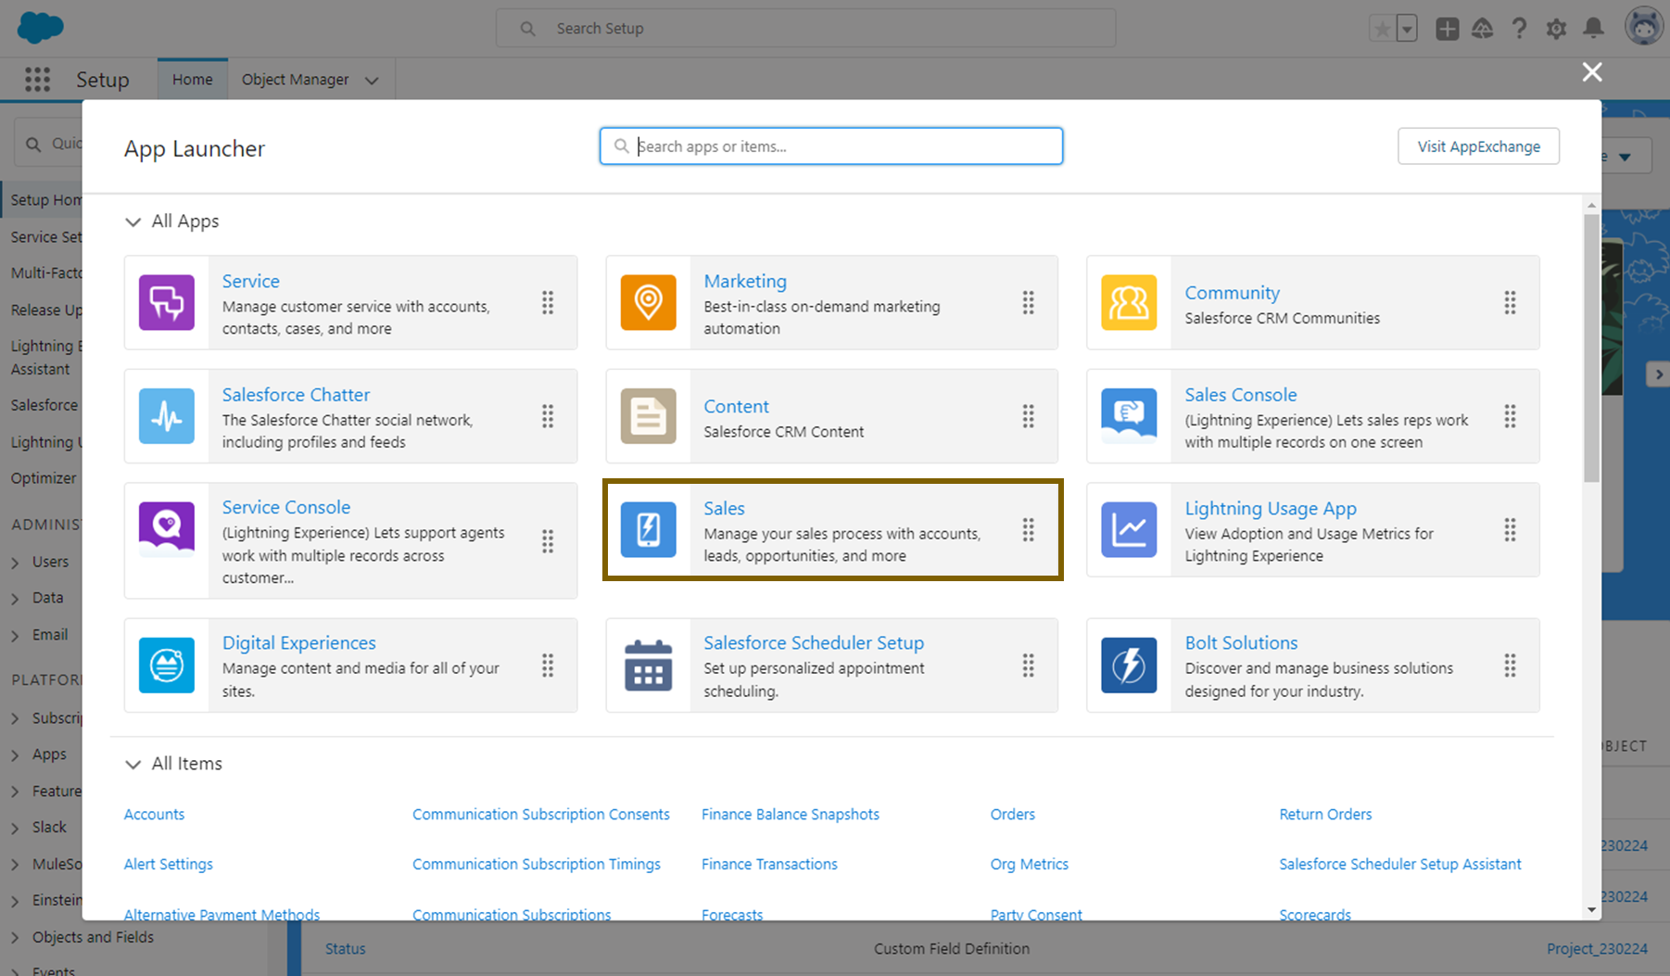Image resolution: width=1670 pixels, height=976 pixels.
Task: Expand the Email tree item
Action: pyautogui.click(x=15, y=635)
